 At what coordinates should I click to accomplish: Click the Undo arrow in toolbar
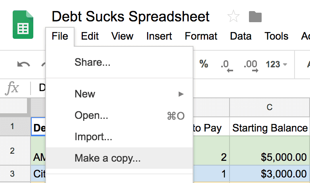[x=23, y=65]
